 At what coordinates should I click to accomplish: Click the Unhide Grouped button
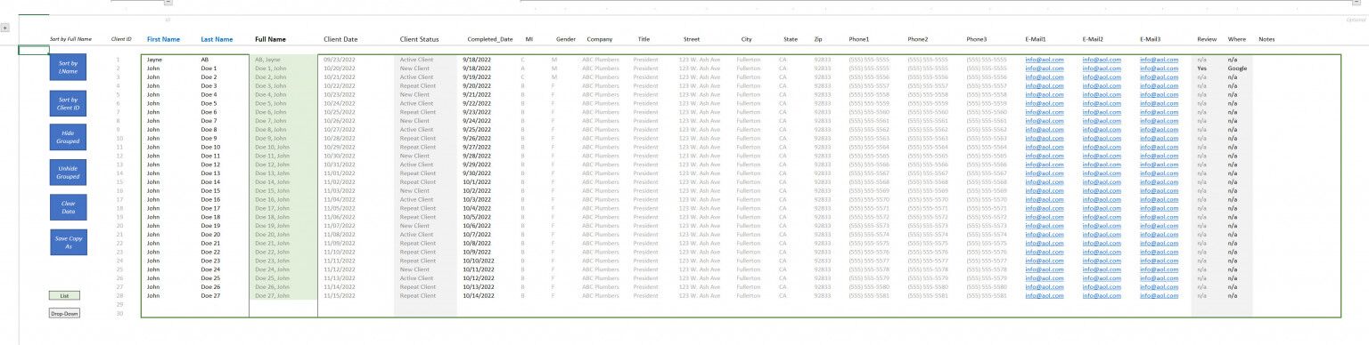68,172
